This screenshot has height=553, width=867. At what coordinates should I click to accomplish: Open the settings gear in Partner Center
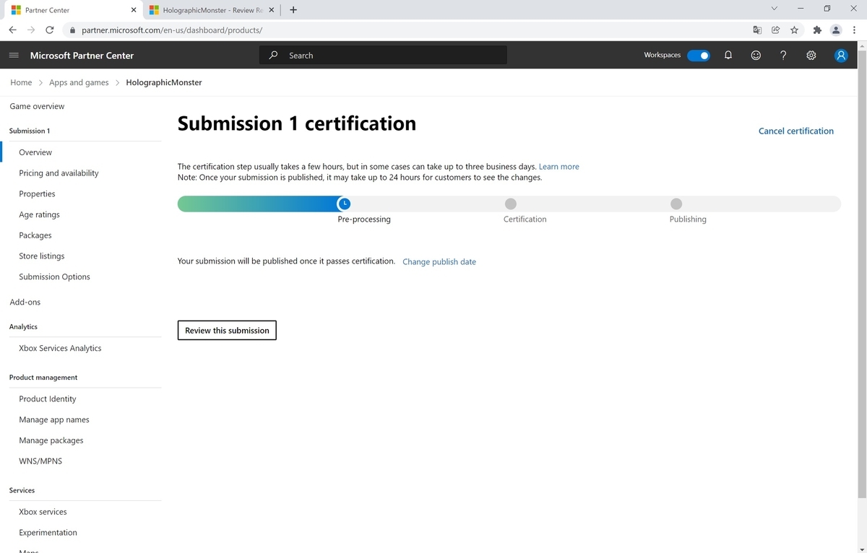pyautogui.click(x=811, y=56)
